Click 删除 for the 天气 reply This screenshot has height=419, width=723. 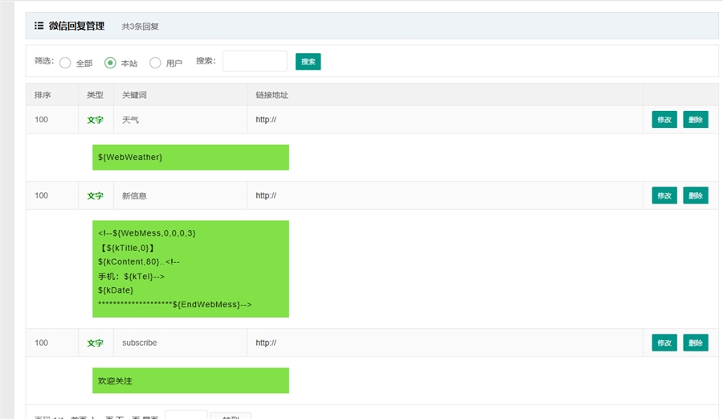[696, 120]
